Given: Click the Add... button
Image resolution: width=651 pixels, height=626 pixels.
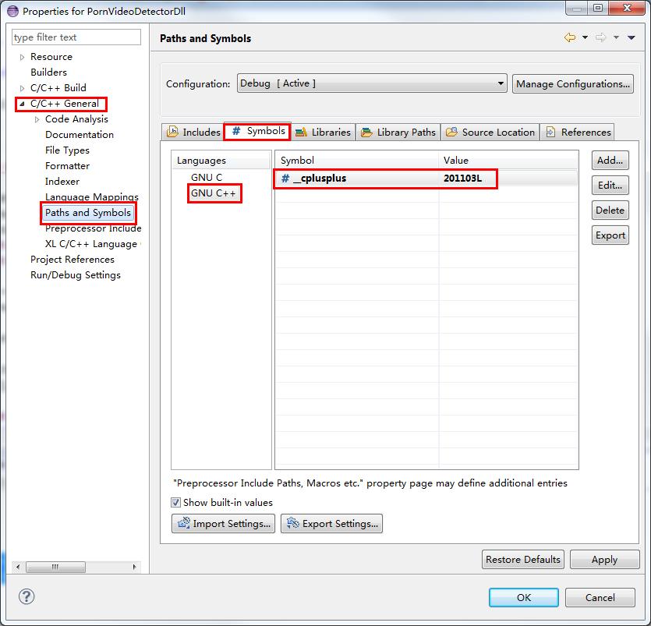Looking at the screenshot, I should [610, 161].
